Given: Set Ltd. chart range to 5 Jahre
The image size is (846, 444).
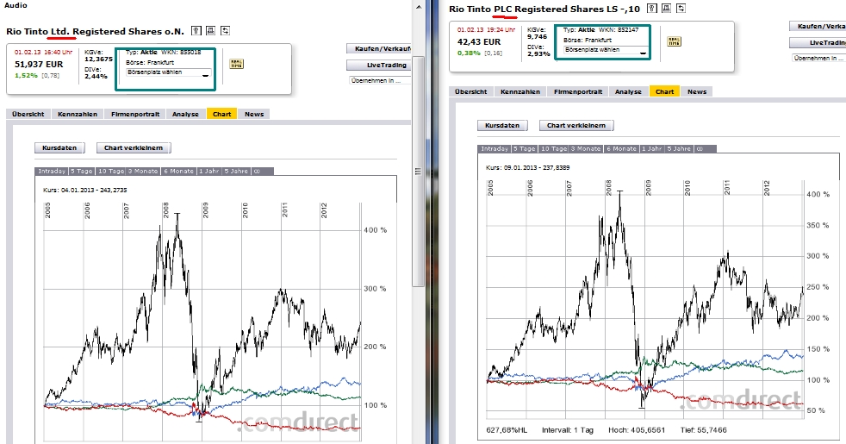Looking at the screenshot, I should coord(237,171).
